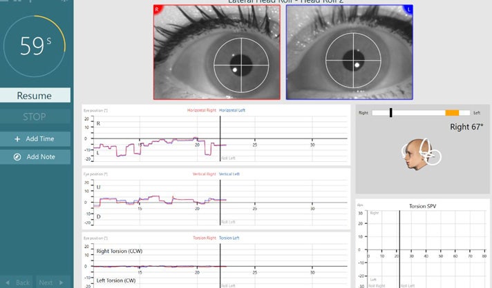
Task: Click the Right 67° head angle readout
Action: coord(466,127)
